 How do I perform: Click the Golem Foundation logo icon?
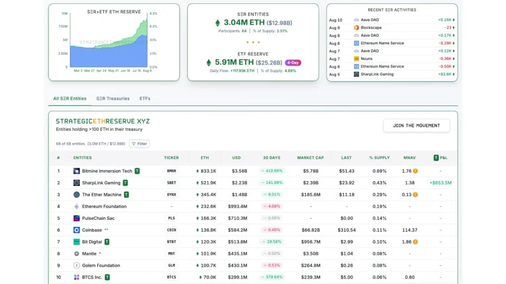[77, 265]
